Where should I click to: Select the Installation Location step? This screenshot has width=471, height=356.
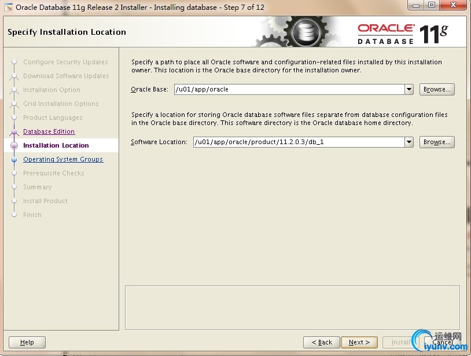pyautogui.click(x=56, y=145)
